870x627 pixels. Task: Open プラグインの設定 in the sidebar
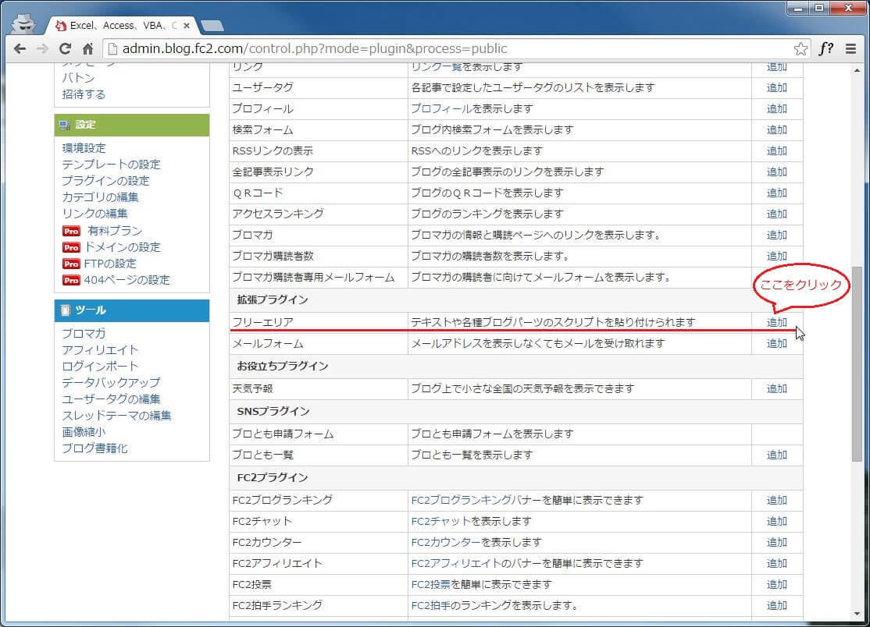pos(105,181)
